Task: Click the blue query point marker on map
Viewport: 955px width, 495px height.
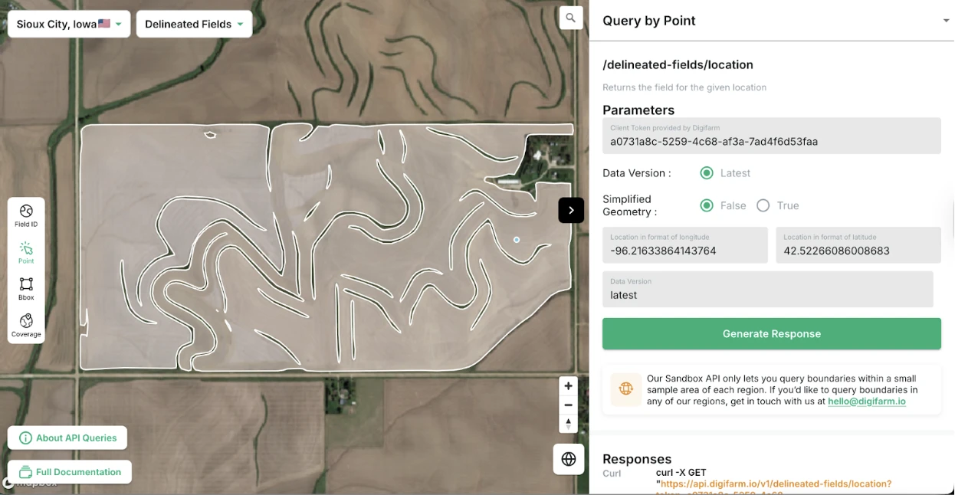Action: tap(517, 240)
